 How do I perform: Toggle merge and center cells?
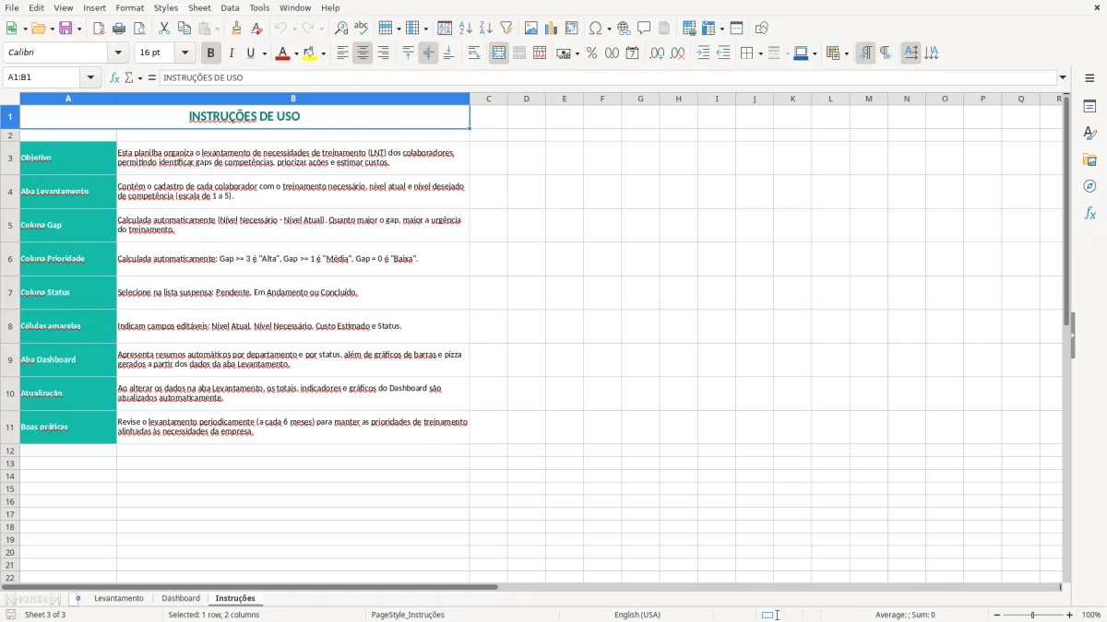click(498, 53)
